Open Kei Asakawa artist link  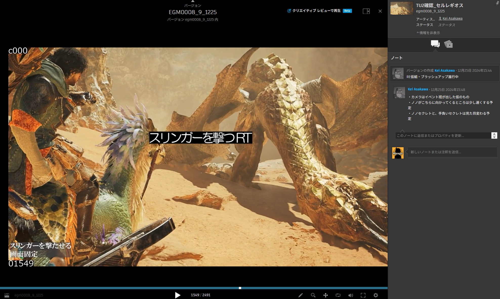click(x=452, y=18)
